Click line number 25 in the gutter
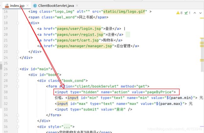The width and height of the screenshot is (204, 133). [x=6, y=63]
